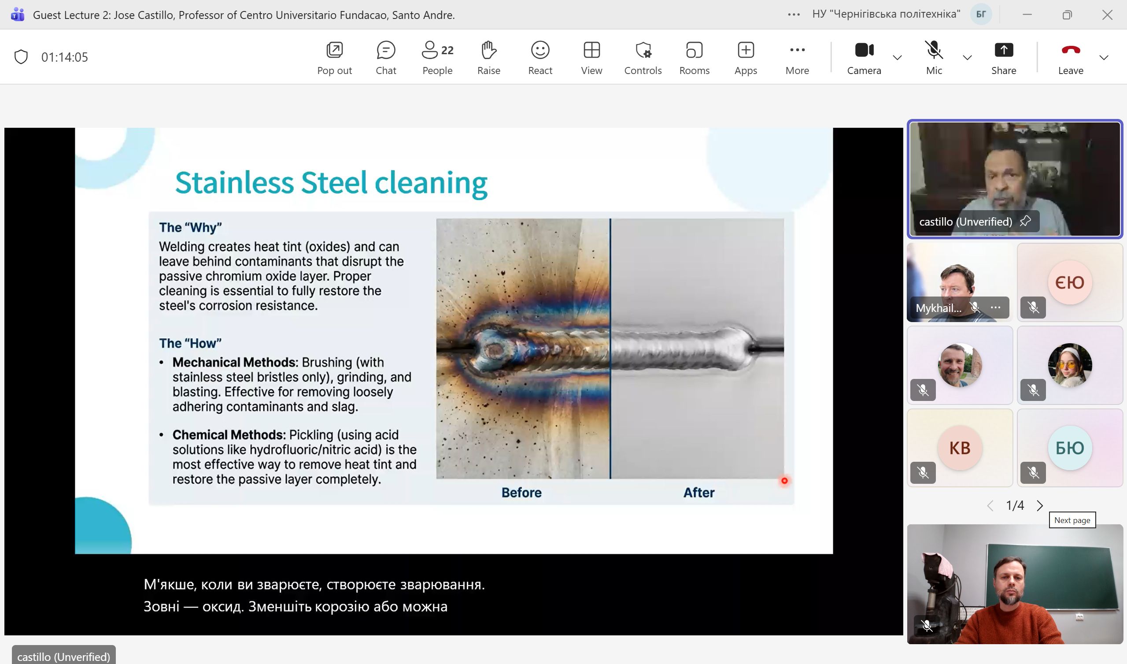Open the meeting Controls settings

(x=643, y=58)
